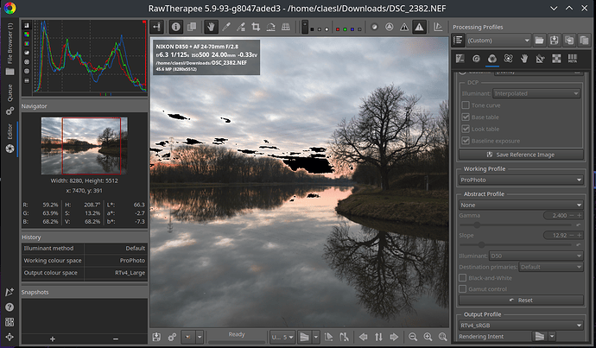
Task: Enable the Tone curve checkbox
Action: [466, 104]
